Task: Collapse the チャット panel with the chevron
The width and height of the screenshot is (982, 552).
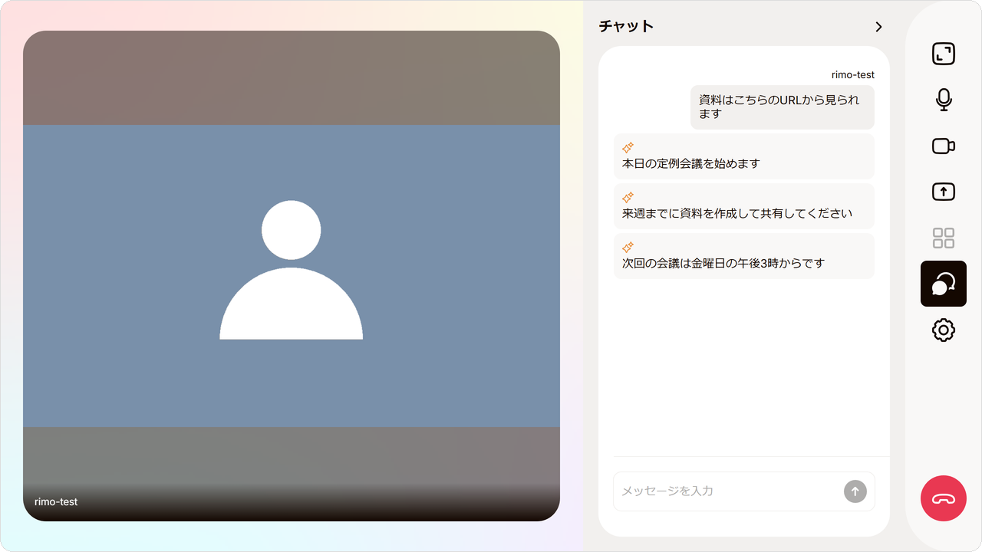Action: [878, 27]
